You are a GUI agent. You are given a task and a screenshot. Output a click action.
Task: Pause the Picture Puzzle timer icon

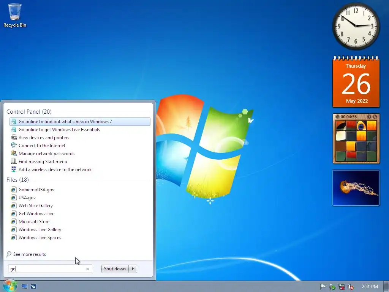tap(338, 117)
